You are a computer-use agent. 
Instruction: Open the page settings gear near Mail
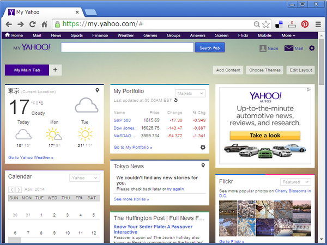[312, 48]
